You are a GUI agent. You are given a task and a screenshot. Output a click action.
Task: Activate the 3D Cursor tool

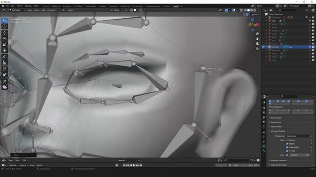point(4,27)
